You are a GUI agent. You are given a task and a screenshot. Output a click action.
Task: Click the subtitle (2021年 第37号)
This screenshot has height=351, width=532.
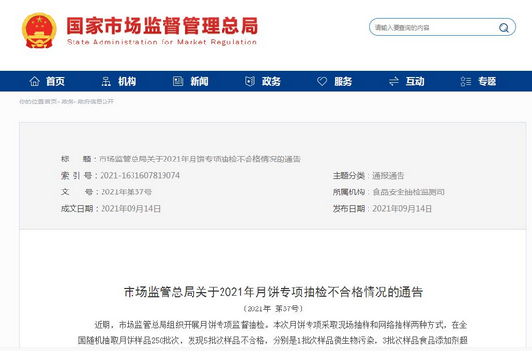coord(273,308)
